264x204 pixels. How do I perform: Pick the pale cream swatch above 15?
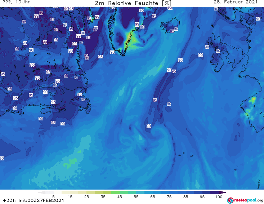tap(66, 192)
